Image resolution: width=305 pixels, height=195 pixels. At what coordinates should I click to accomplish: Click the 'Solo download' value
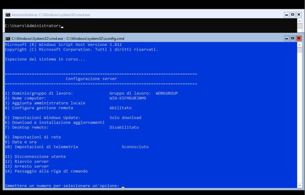point(125,118)
